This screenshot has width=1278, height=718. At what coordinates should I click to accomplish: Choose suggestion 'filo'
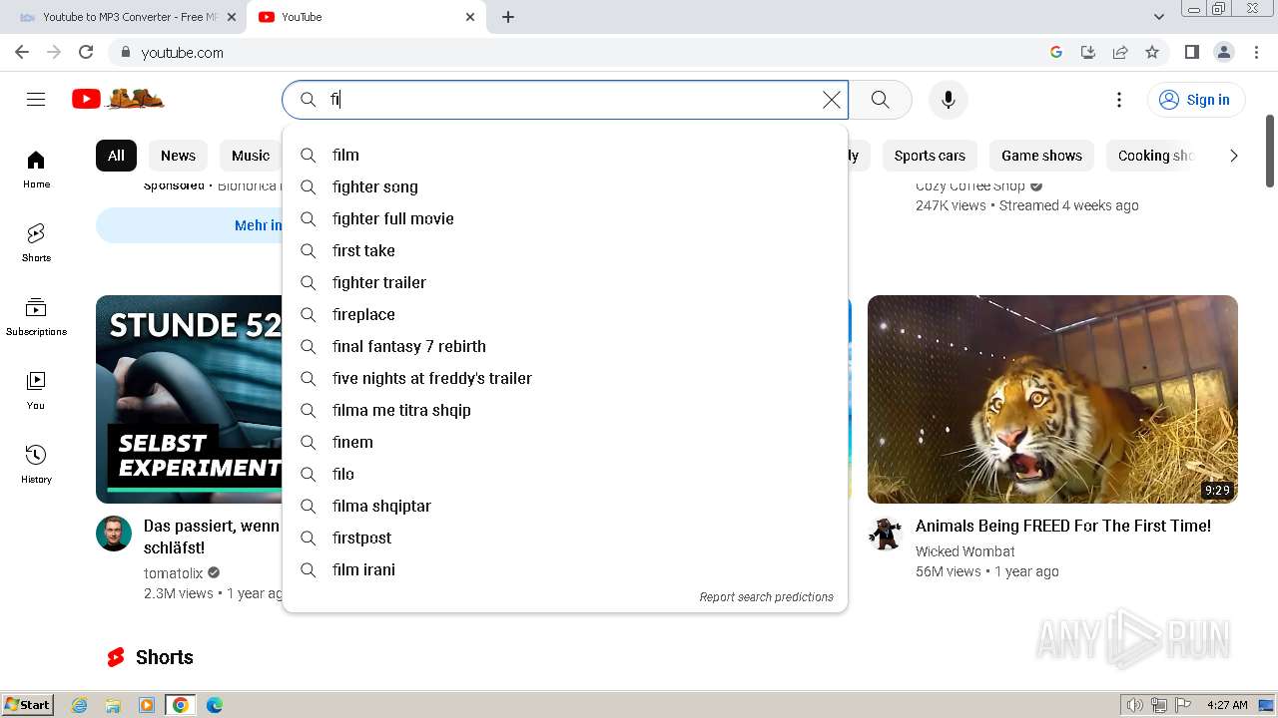(565, 474)
